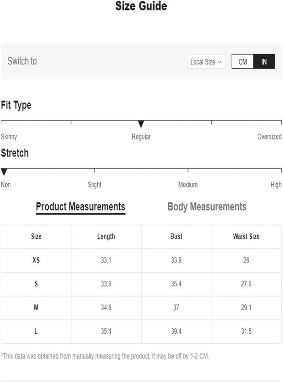Screen dimensions: 283x382
Task: Click the Local Size chevron arrow
Action: click(x=220, y=62)
